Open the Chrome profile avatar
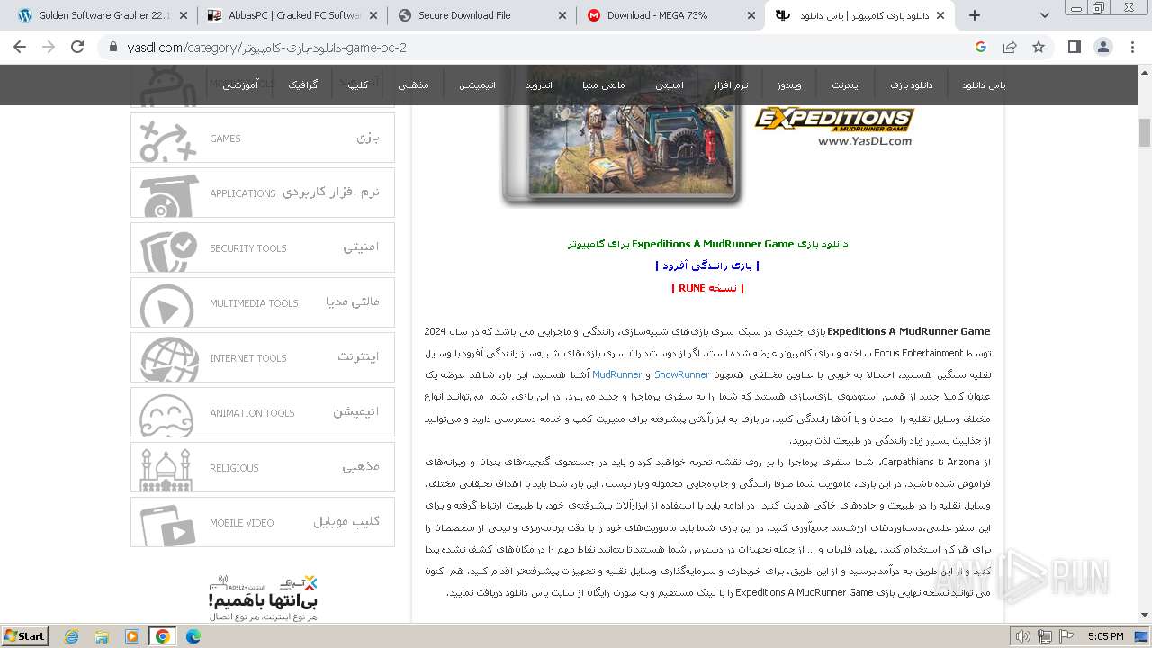Screen dimensions: 1152x648 (1103, 47)
